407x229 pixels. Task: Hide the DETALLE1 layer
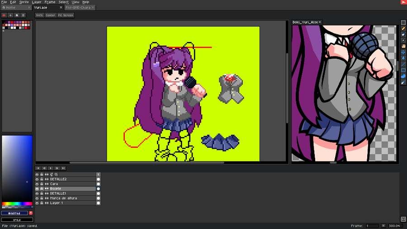37,193
